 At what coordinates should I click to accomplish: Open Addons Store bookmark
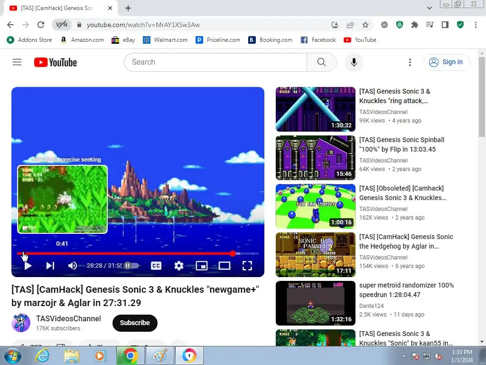(29, 40)
